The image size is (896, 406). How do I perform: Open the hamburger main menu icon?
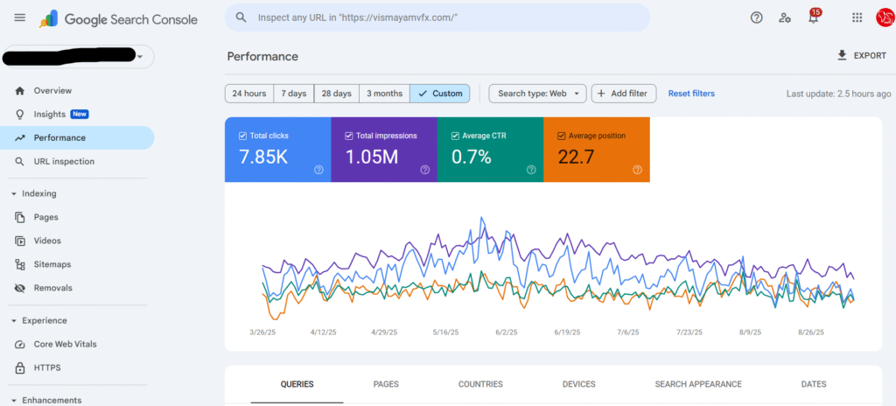(x=20, y=17)
